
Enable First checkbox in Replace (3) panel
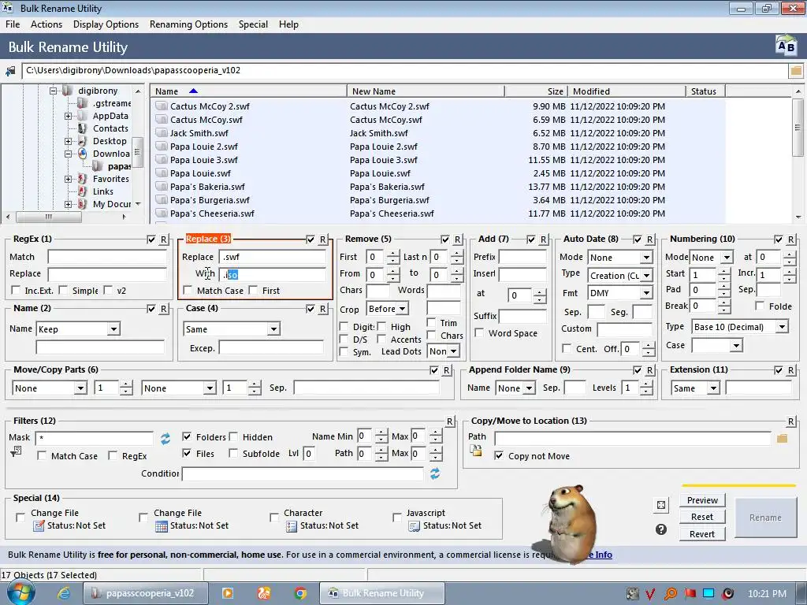click(x=253, y=291)
